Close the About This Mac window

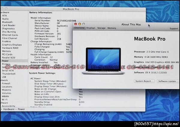pos(76,24)
